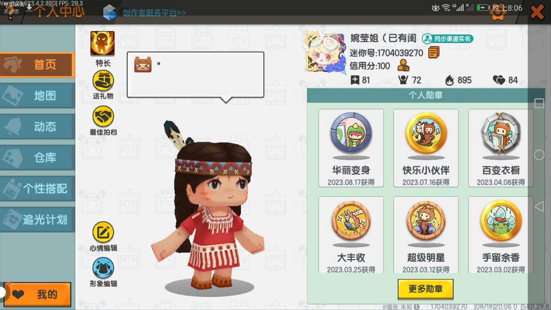Open the 动态 sidebar tab

(x=37, y=127)
